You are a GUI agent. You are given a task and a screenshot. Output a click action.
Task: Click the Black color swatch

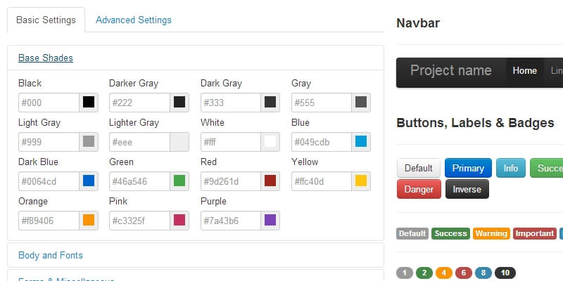(x=89, y=103)
